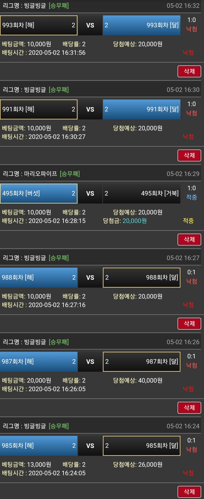Delete the 987회차 bet entry
This screenshot has width=204, height=499.
[x=189, y=408]
